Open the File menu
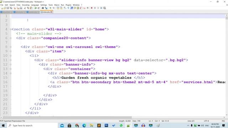Screen dimensions: 228x128 pyautogui.click(x=2, y=5)
